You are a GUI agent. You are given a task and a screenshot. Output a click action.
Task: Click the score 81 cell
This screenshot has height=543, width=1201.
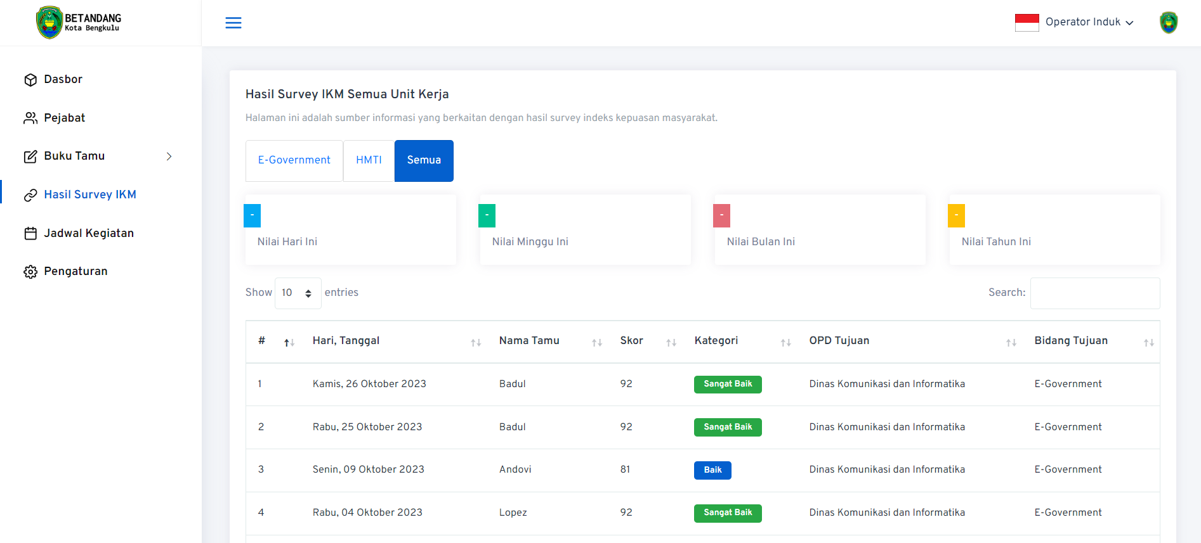tap(626, 470)
